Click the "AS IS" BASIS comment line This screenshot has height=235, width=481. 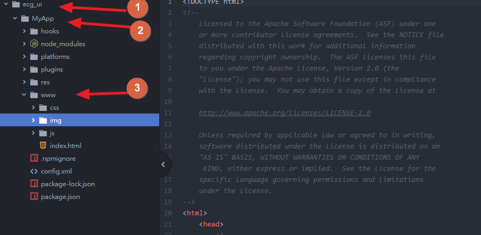pyautogui.click(x=310, y=157)
